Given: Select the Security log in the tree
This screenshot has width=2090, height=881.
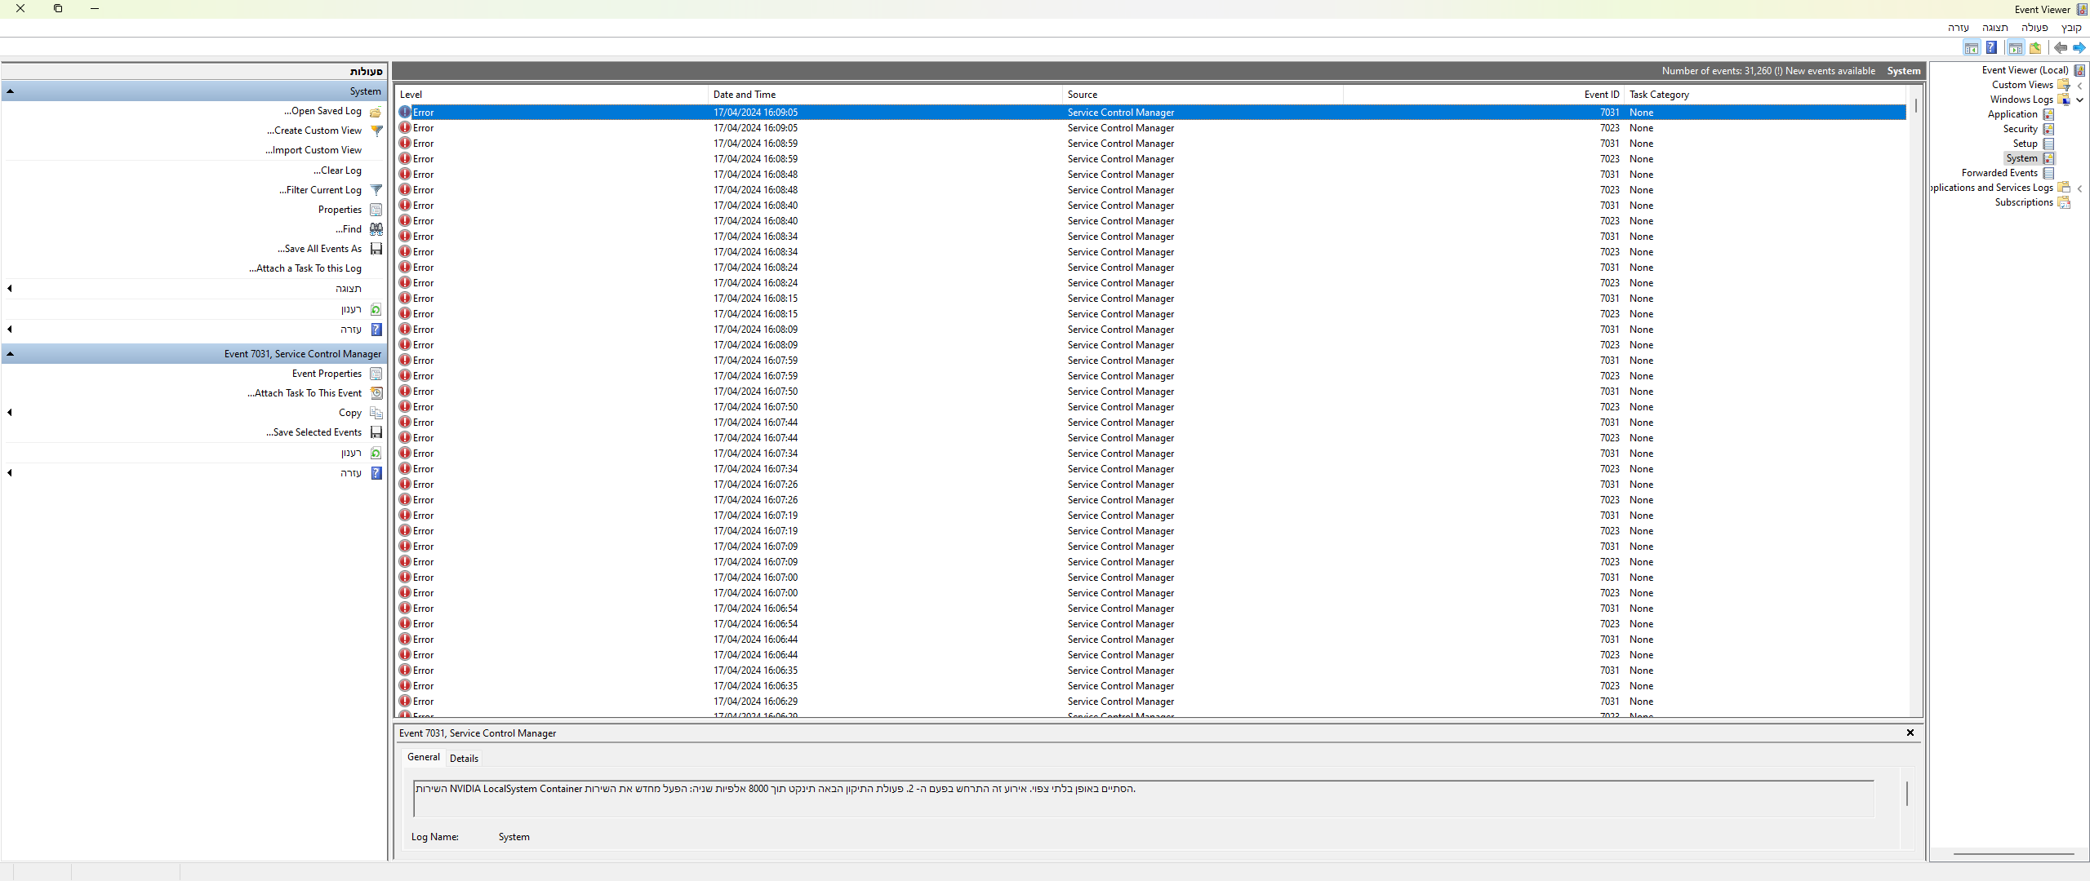Looking at the screenshot, I should tap(2020, 129).
